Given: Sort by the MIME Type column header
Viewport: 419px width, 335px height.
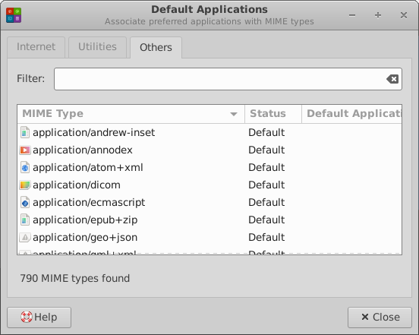Looking at the screenshot, I should (131, 114).
